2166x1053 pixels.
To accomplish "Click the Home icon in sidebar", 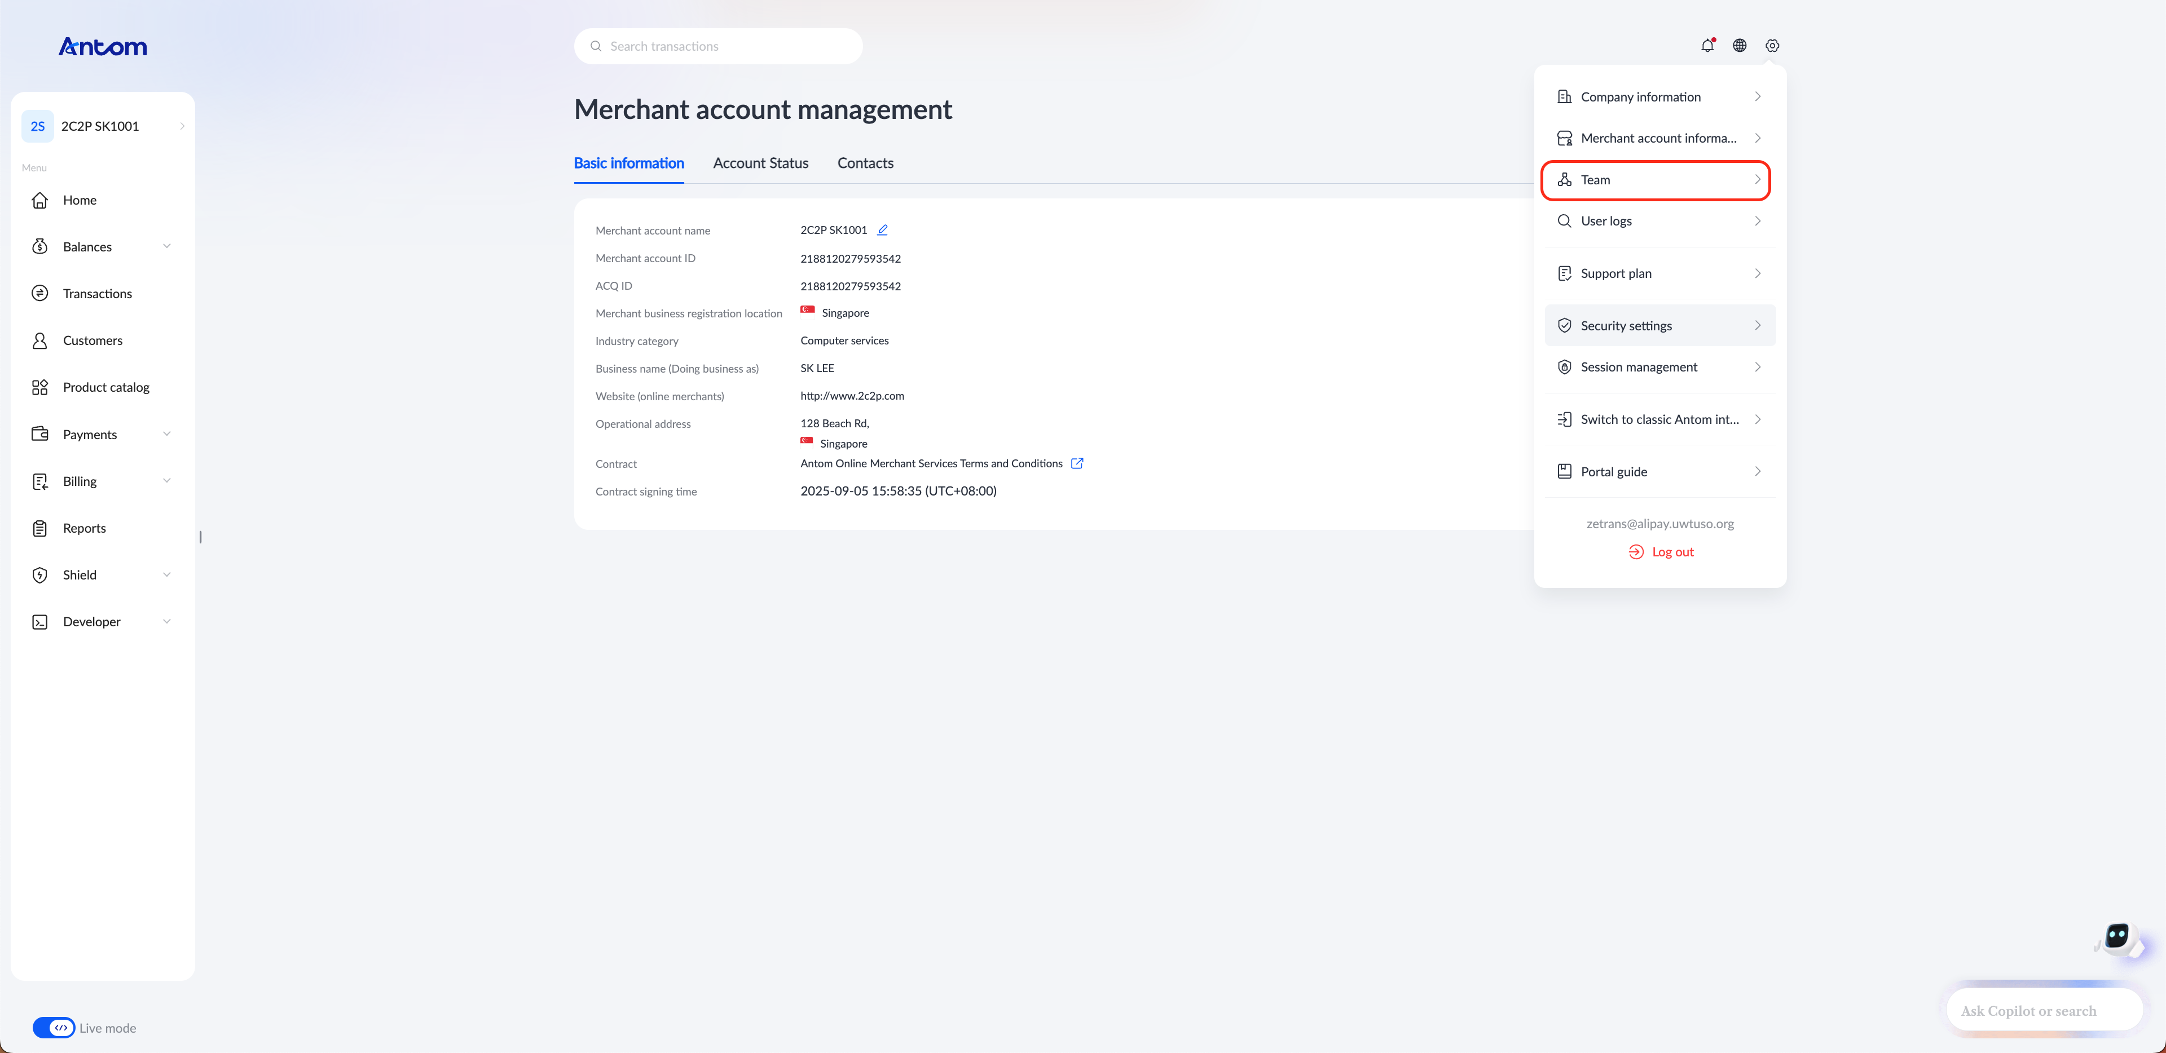I will (39, 200).
